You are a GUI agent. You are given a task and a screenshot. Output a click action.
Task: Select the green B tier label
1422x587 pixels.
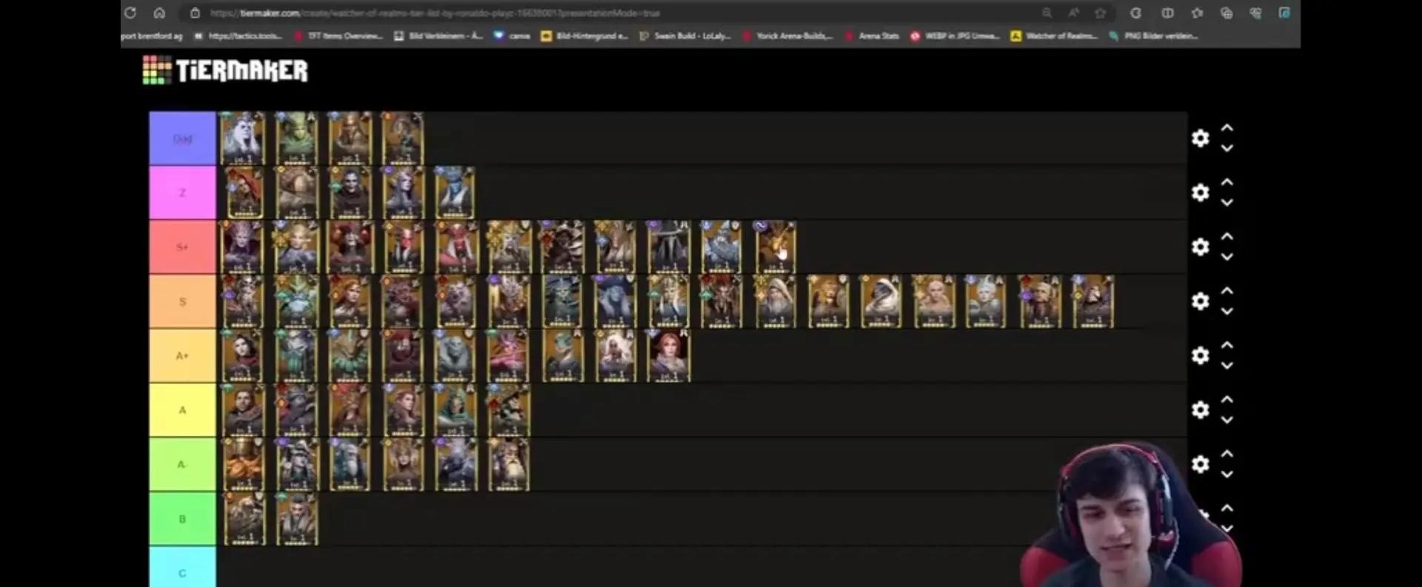(x=182, y=519)
